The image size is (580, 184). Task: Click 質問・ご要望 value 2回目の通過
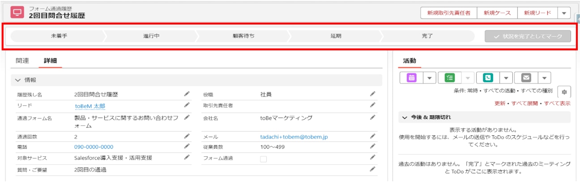coord(90,170)
